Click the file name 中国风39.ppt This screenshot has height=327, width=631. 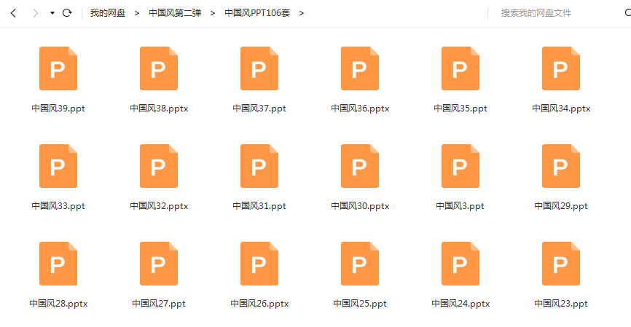pos(58,109)
